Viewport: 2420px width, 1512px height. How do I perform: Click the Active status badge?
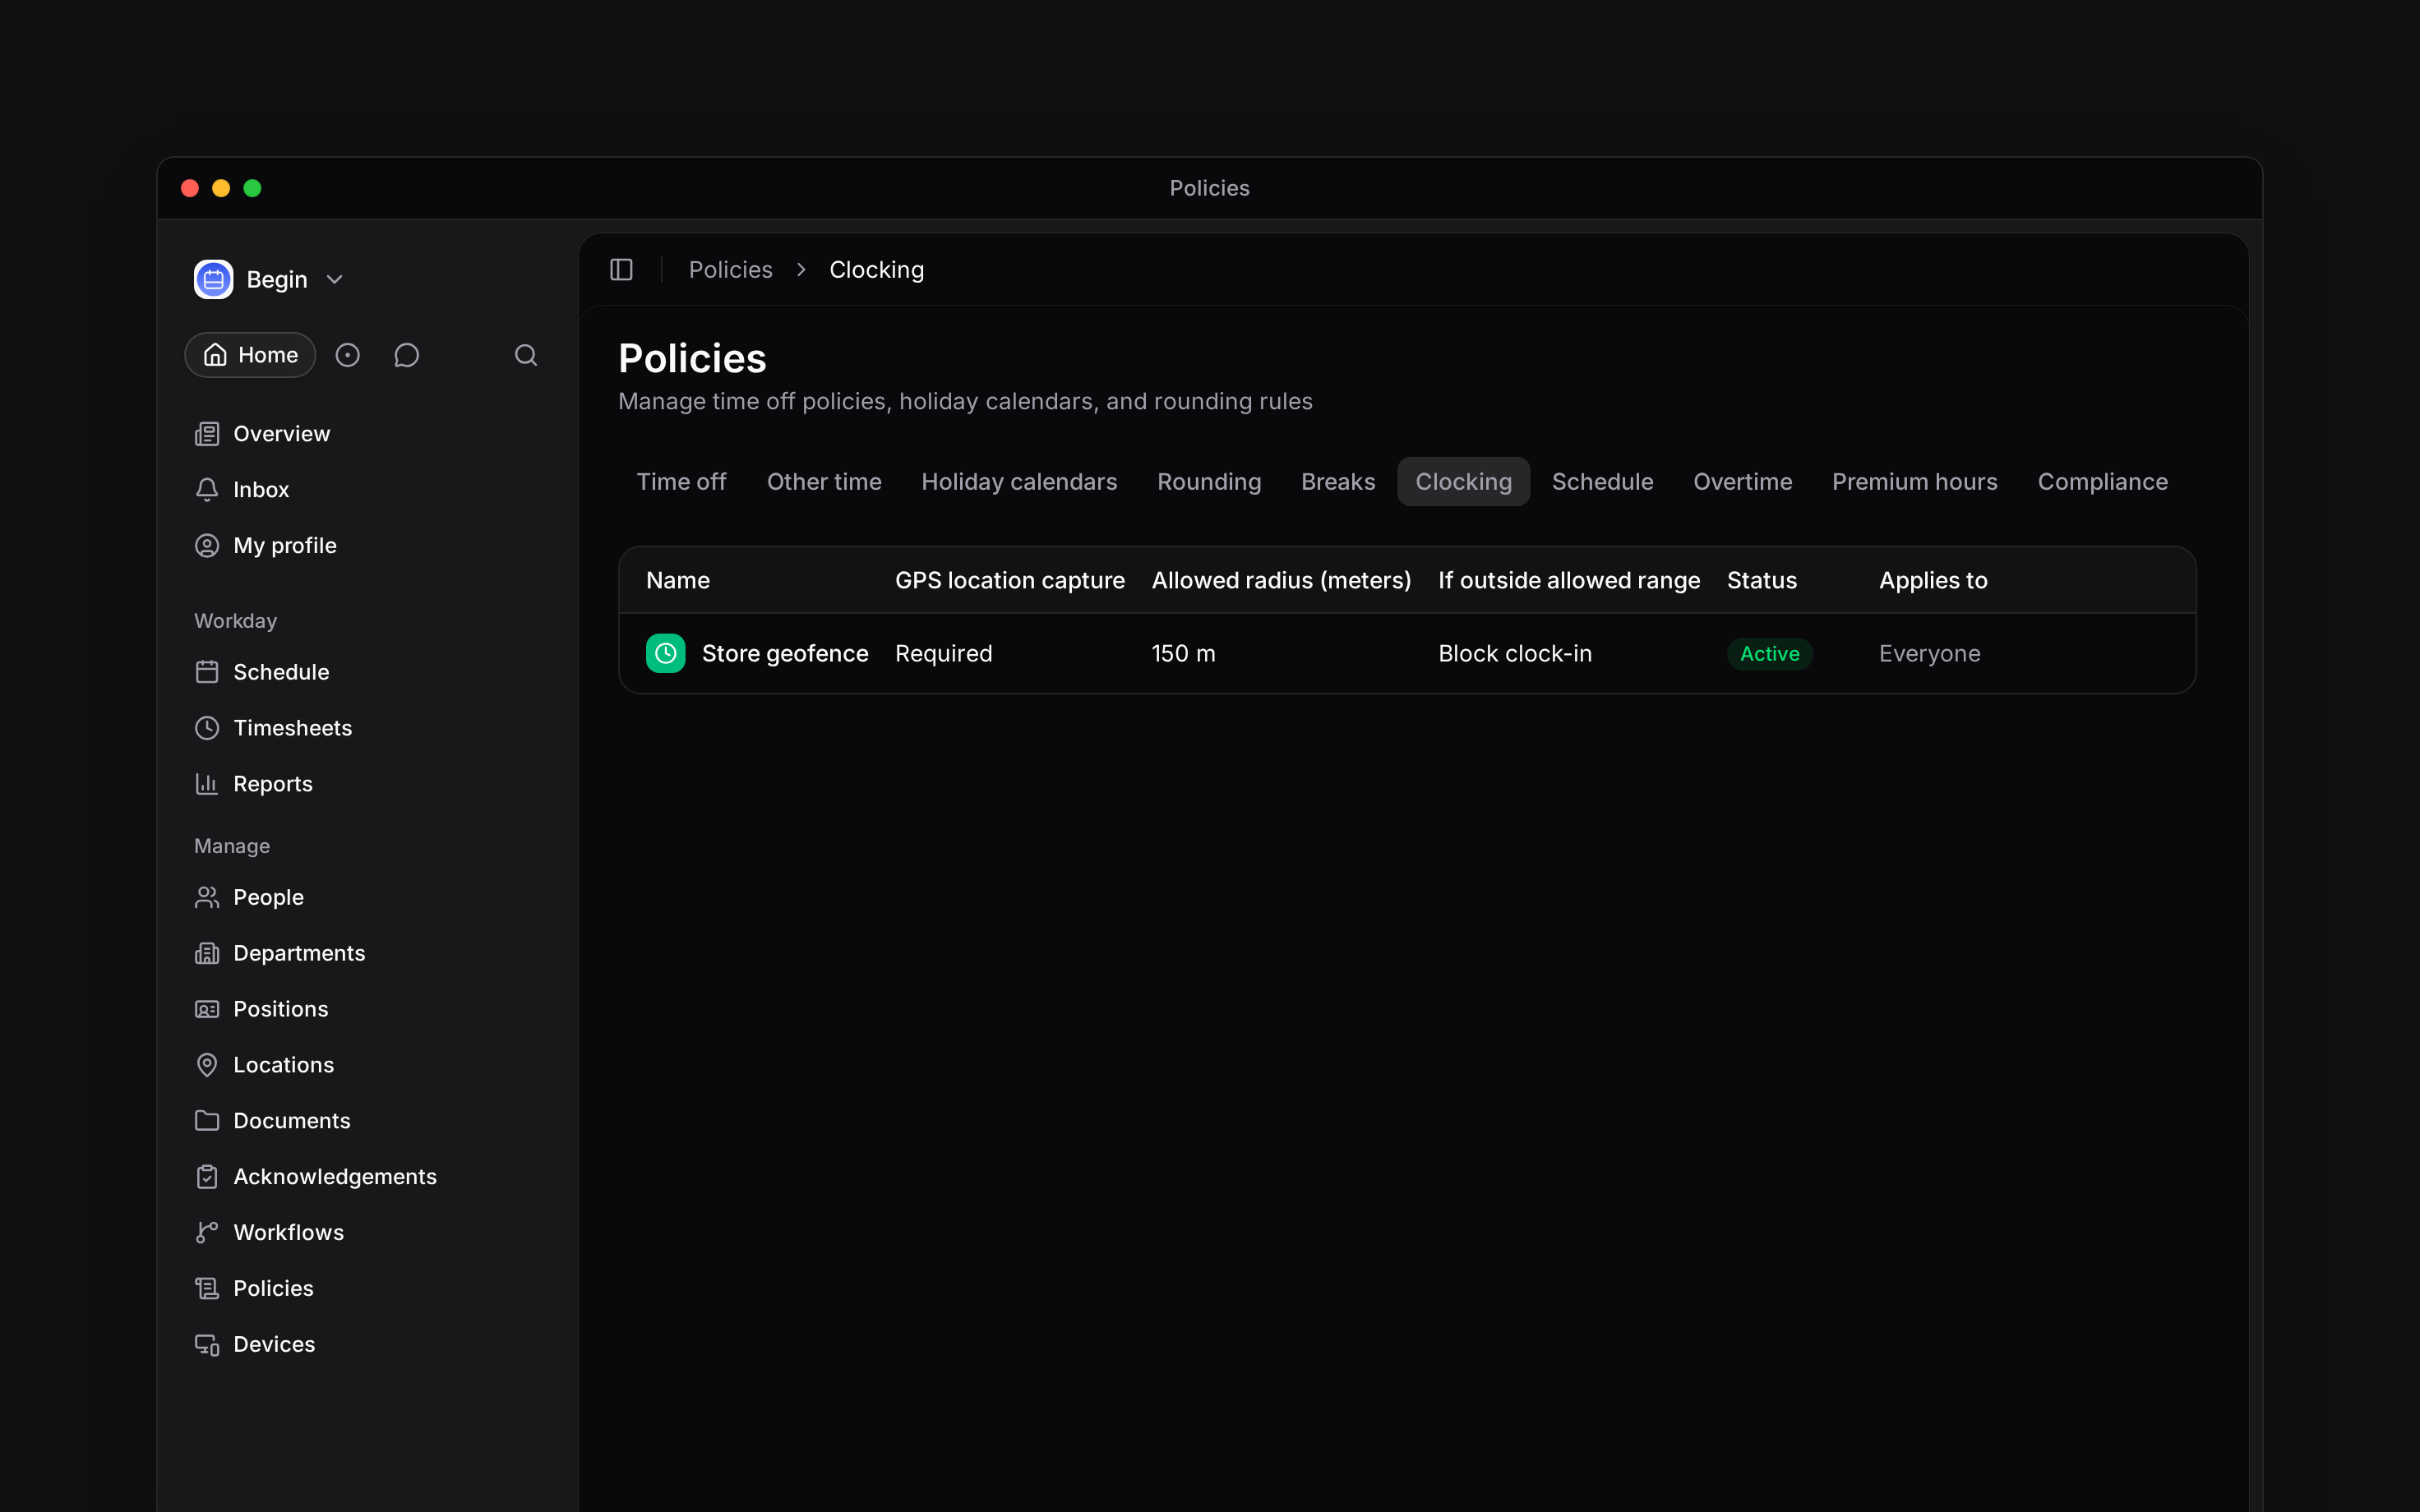tap(1770, 654)
